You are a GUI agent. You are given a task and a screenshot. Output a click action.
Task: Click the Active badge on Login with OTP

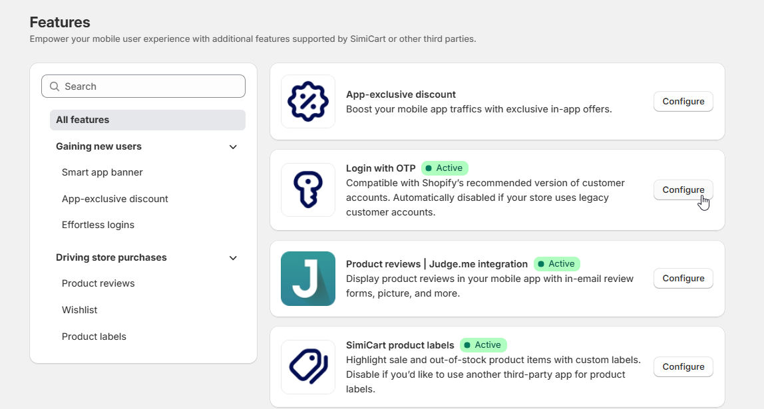[x=445, y=168]
